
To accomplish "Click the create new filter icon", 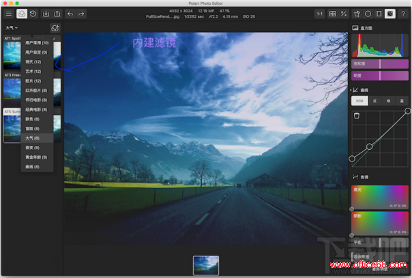I will (55, 28).
